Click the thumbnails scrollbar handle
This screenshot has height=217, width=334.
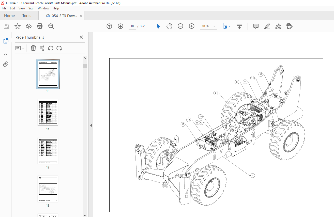click(85, 66)
